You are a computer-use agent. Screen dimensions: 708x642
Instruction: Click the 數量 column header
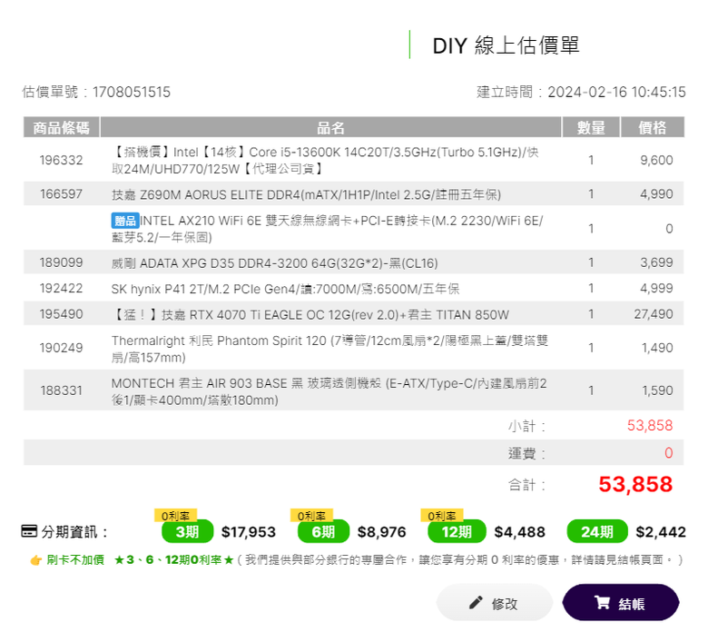pyautogui.click(x=591, y=127)
